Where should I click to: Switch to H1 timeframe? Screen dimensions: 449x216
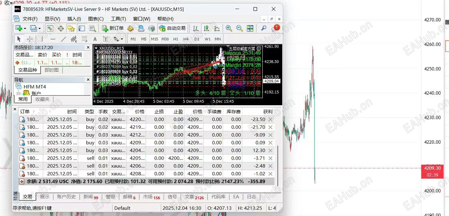pos(176,39)
